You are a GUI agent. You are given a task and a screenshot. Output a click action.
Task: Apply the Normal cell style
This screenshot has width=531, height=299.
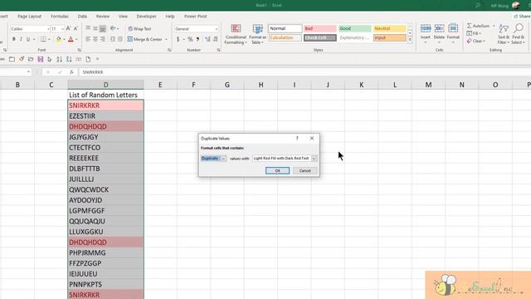(x=285, y=28)
